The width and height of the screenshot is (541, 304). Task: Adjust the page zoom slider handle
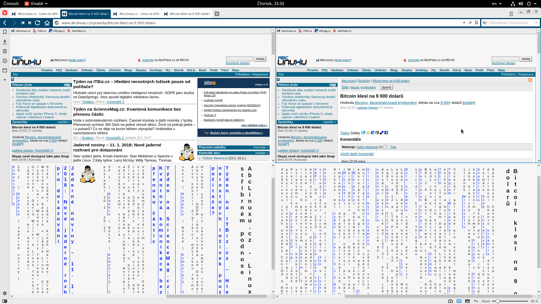click(498, 301)
